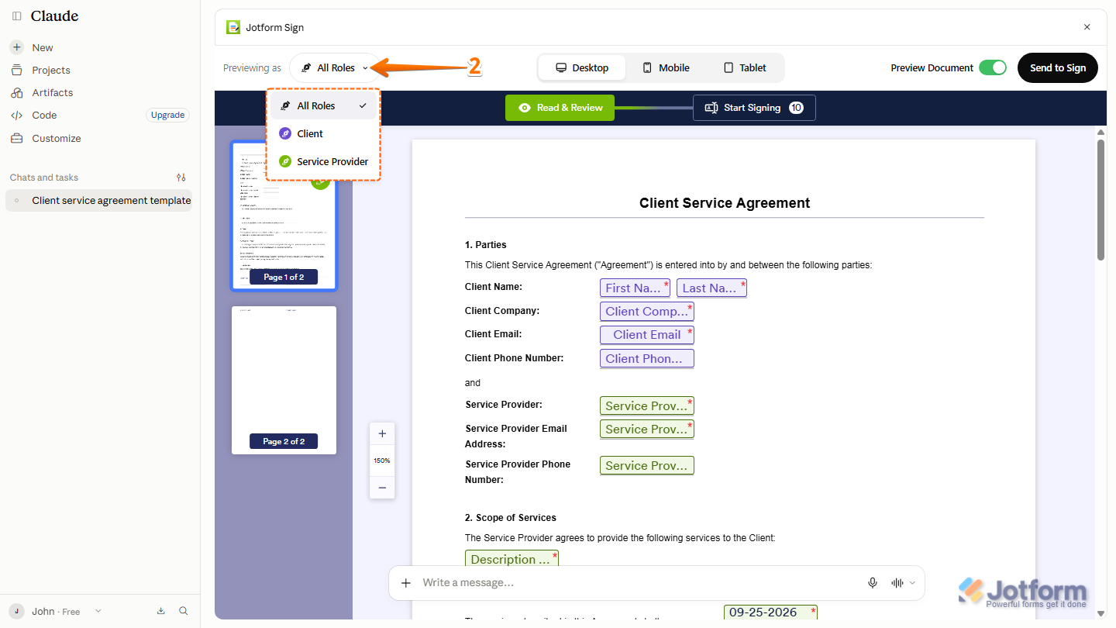Start a New chat plus icon
Image resolution: width=1116 pixels, height=628 pixels.
tap(16, 47)
